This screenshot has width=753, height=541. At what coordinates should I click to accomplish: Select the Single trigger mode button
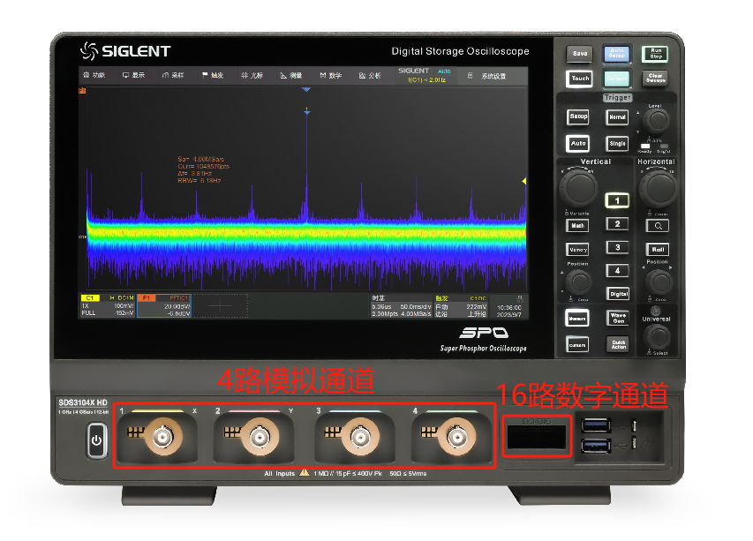tap(617, 144)
